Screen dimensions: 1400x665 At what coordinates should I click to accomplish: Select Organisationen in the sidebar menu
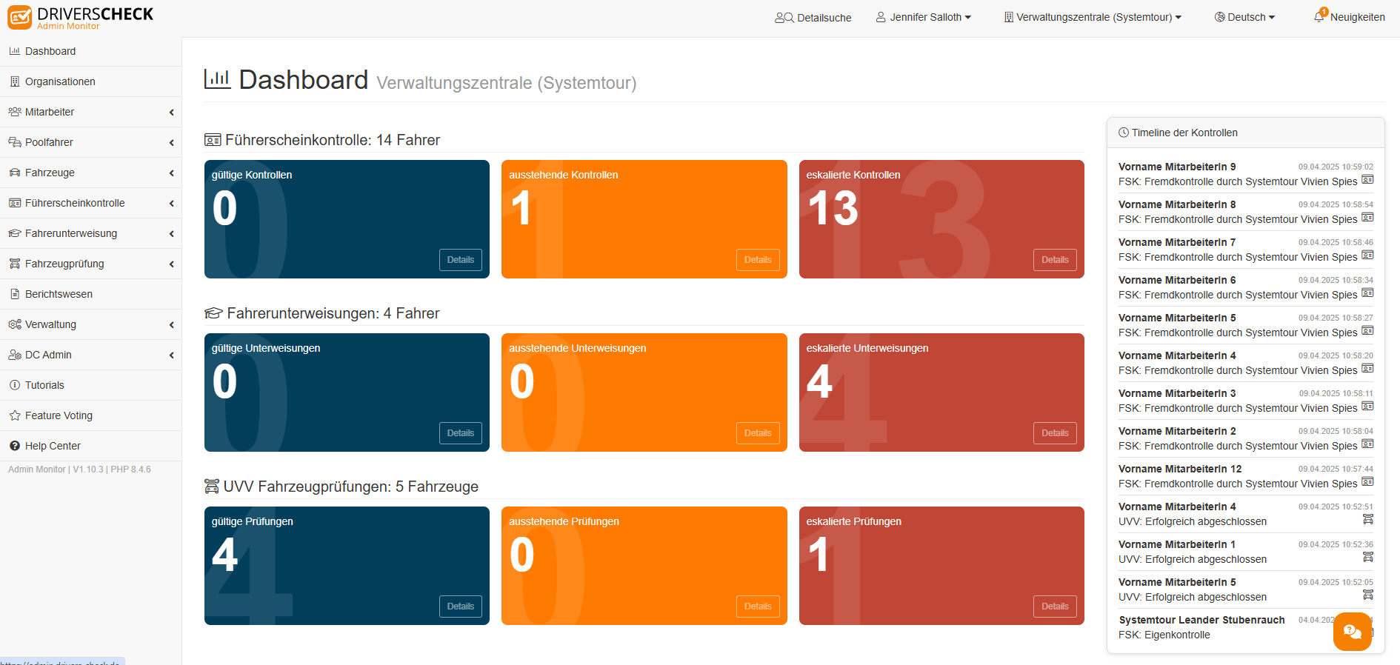(x=90, y=81)
